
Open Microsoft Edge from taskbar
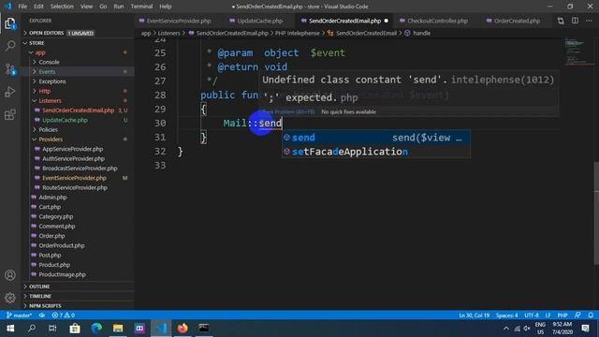pyautogui.click(x=96, y=329)
